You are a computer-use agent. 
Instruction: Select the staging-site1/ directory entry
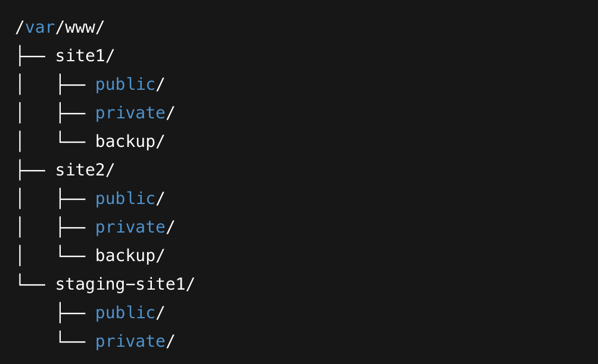point(124,284)
